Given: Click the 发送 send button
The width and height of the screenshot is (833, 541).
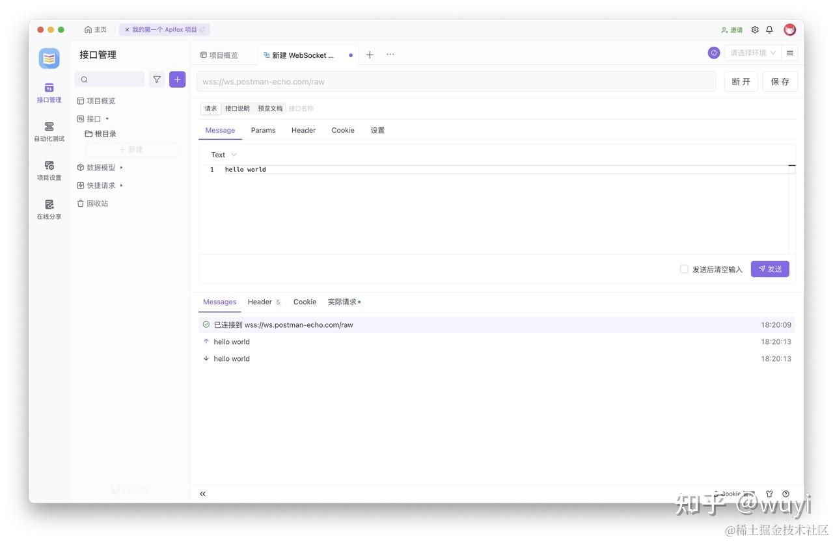Looking at the screenshot, I should [x=770, y=269].
